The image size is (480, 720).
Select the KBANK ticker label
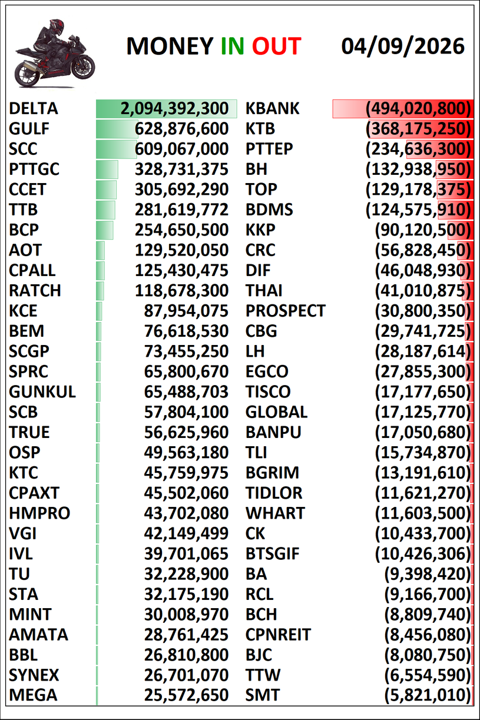pos(273,109)
